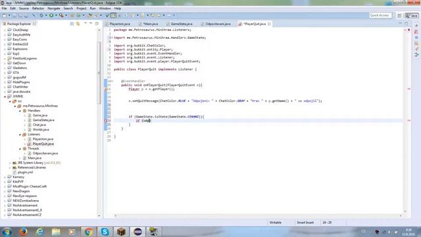This screenshot has width=421, height=237.
Task: Switch to Odpocitavani.java editor tab
Action: (x=216, y=24)
